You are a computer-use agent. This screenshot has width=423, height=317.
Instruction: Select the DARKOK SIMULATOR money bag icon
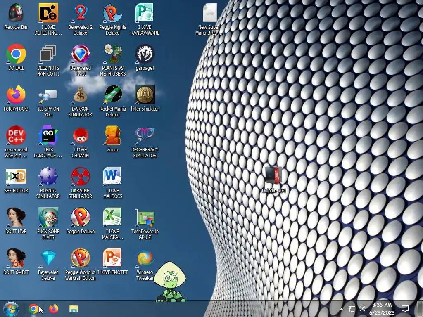click(81, 95)
